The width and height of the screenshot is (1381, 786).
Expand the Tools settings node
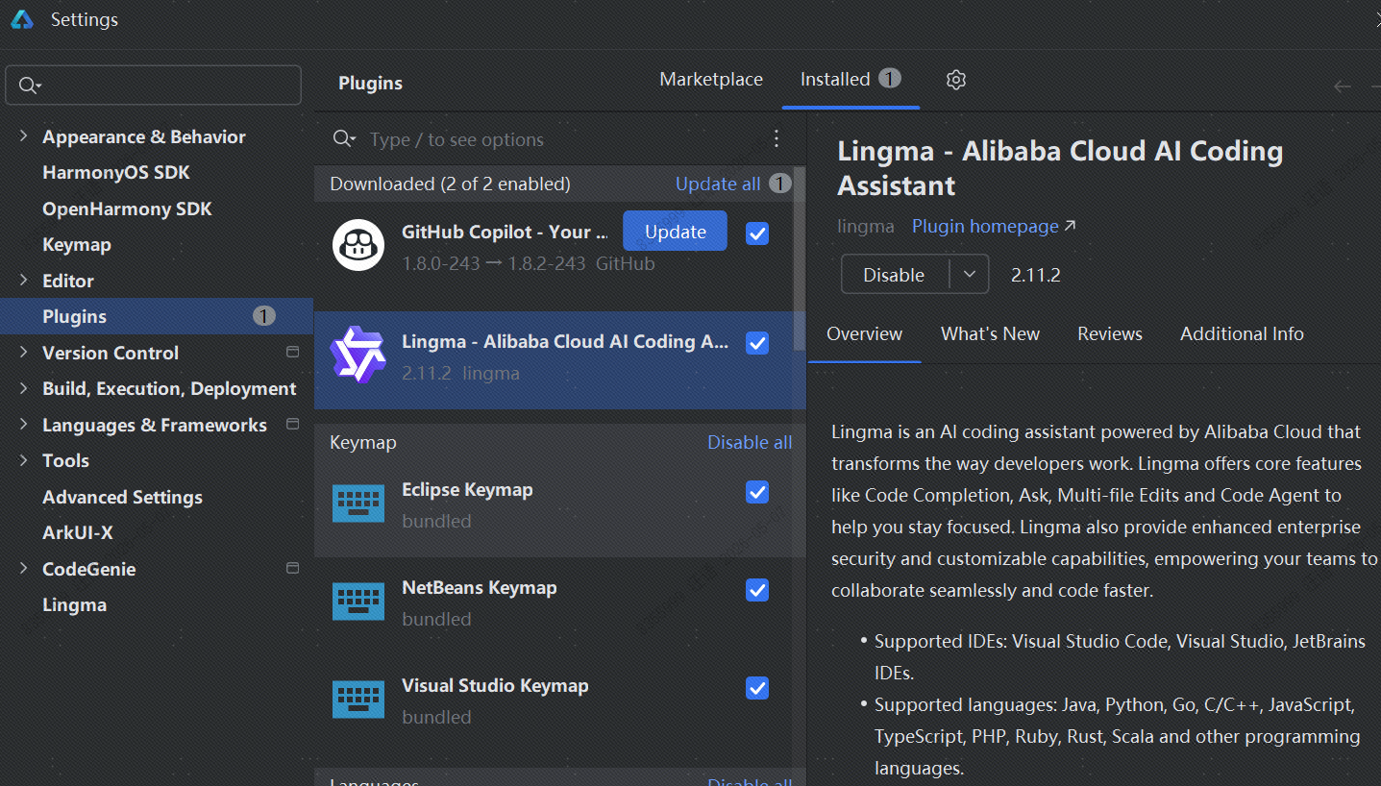pos(23,460)
